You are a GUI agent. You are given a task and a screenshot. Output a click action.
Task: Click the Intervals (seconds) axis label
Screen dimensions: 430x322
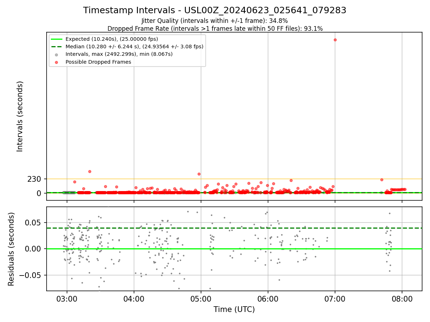click(x=20, y=116)
